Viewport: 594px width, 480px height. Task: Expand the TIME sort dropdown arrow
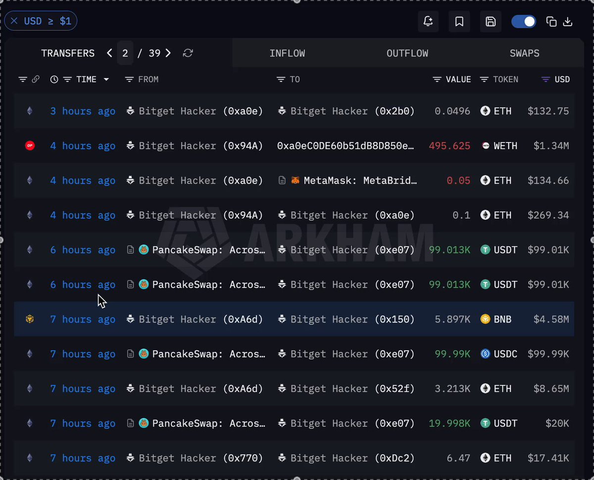(106, 79)
